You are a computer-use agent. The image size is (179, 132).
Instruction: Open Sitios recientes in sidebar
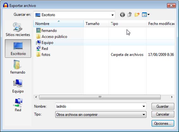click(x=18, y=29)
